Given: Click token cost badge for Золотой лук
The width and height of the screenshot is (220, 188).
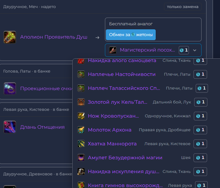Looking at the screenshot, I should (201, 102).
